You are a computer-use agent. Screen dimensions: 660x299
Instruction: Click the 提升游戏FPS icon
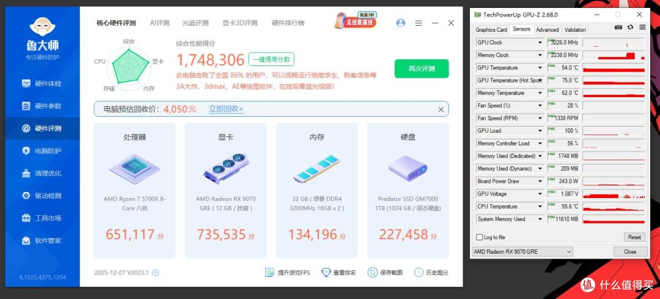tap(270, 273)
